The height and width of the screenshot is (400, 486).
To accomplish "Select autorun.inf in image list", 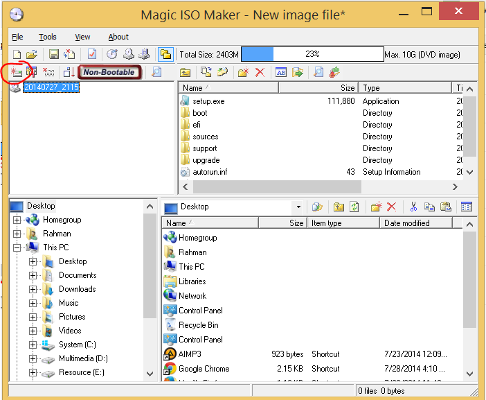I will (x=210, y=172).
